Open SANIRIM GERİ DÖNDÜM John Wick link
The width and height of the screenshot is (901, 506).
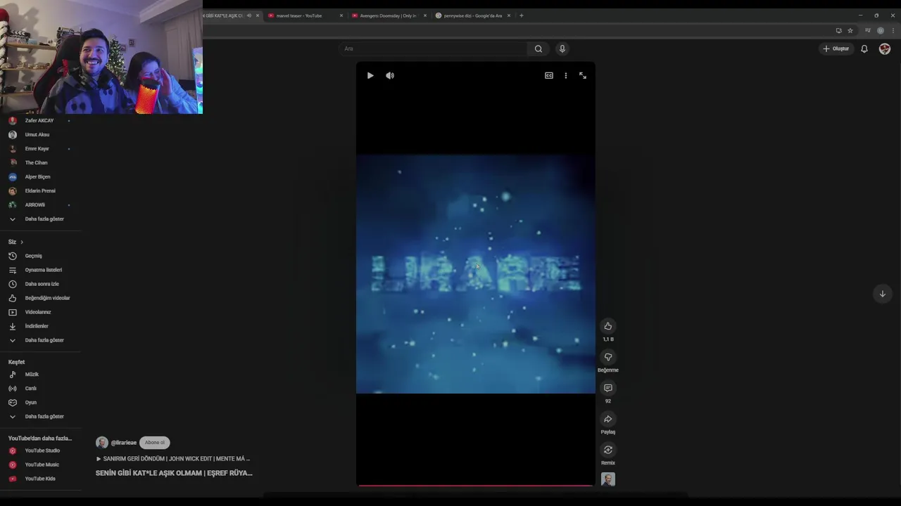click(173, 459)
